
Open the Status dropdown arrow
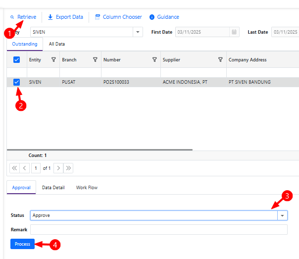click(282, 215)
